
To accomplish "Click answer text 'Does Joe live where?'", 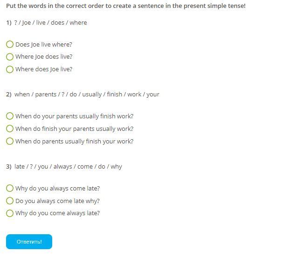I will pyautogui.click(x=44, y=45).
